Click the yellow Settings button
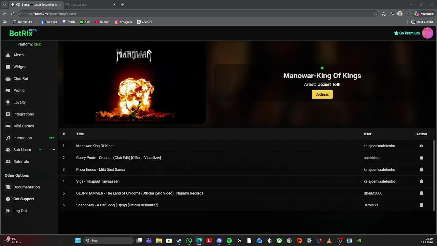 (322, 94)
